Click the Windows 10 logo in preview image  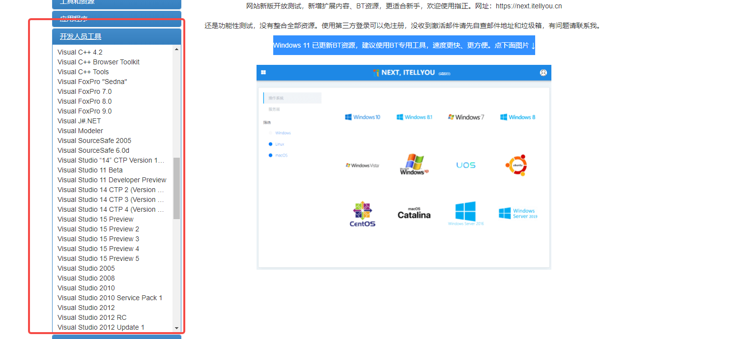[x=363, y=117]
